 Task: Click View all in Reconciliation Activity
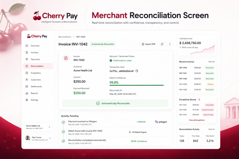click(211, 129)
